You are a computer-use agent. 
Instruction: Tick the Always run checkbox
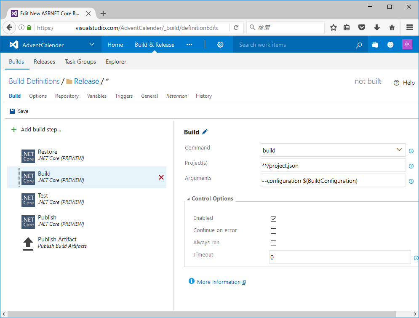tap(273, 243)
